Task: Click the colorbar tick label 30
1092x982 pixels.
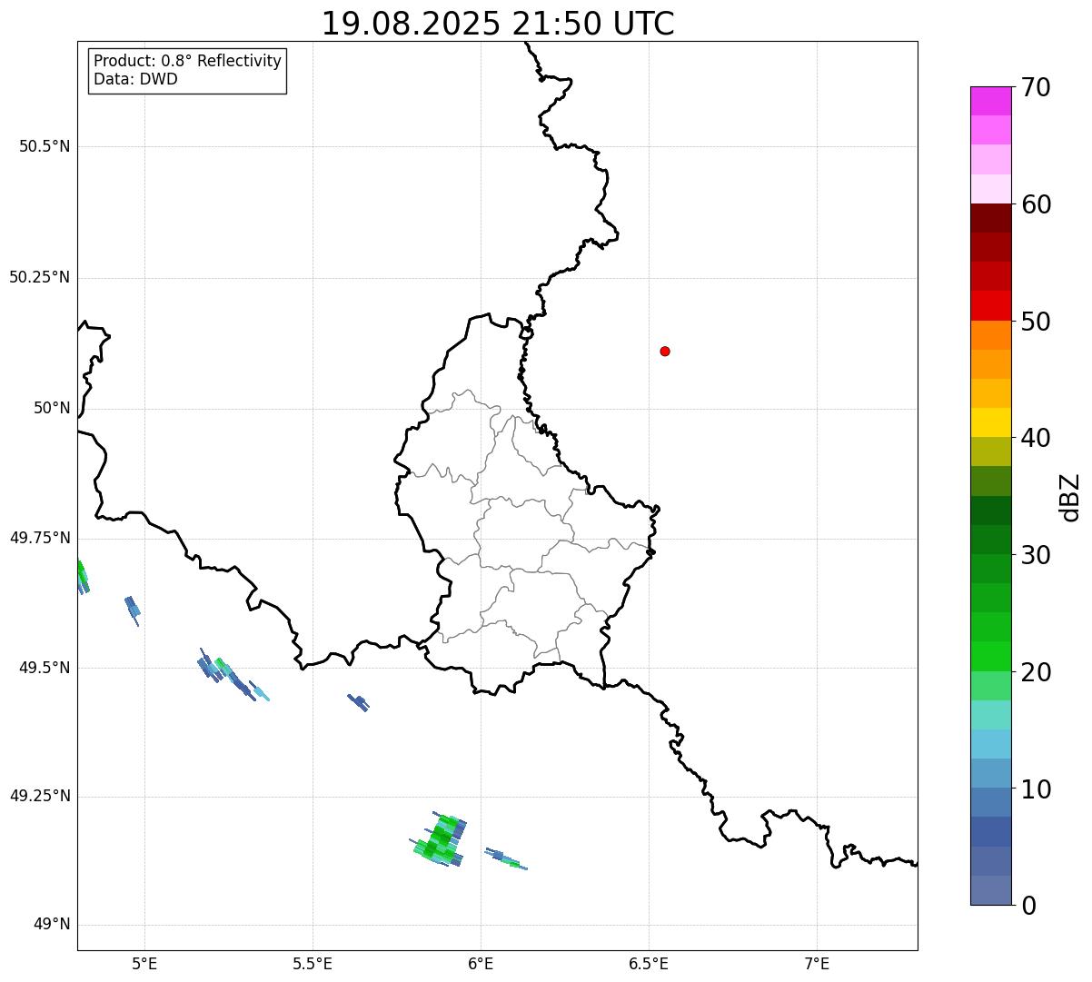Action: (x=1036, y=555)
